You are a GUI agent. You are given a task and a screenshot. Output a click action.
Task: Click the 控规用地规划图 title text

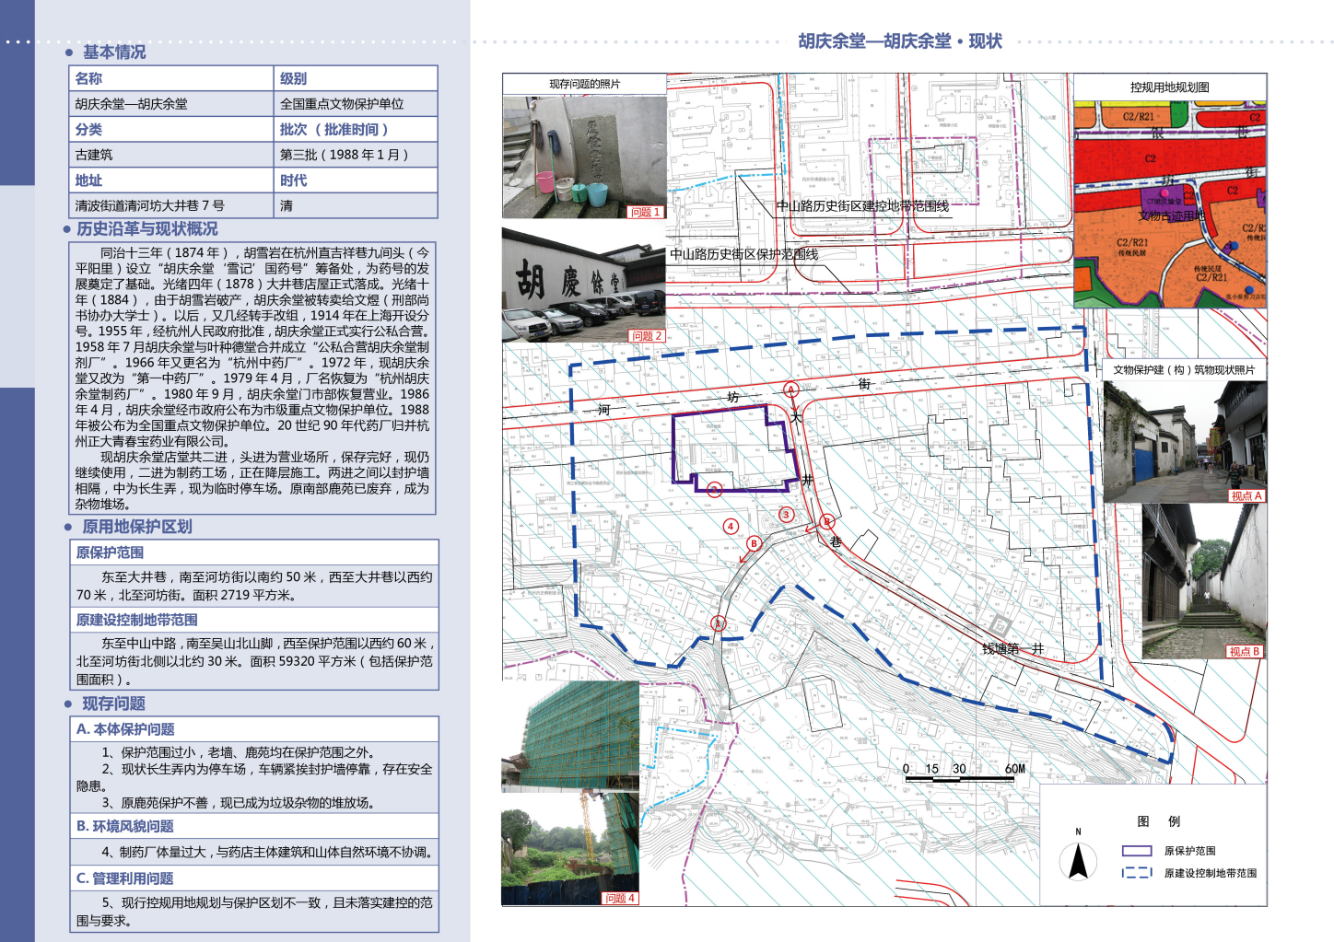pos(1170,87)
